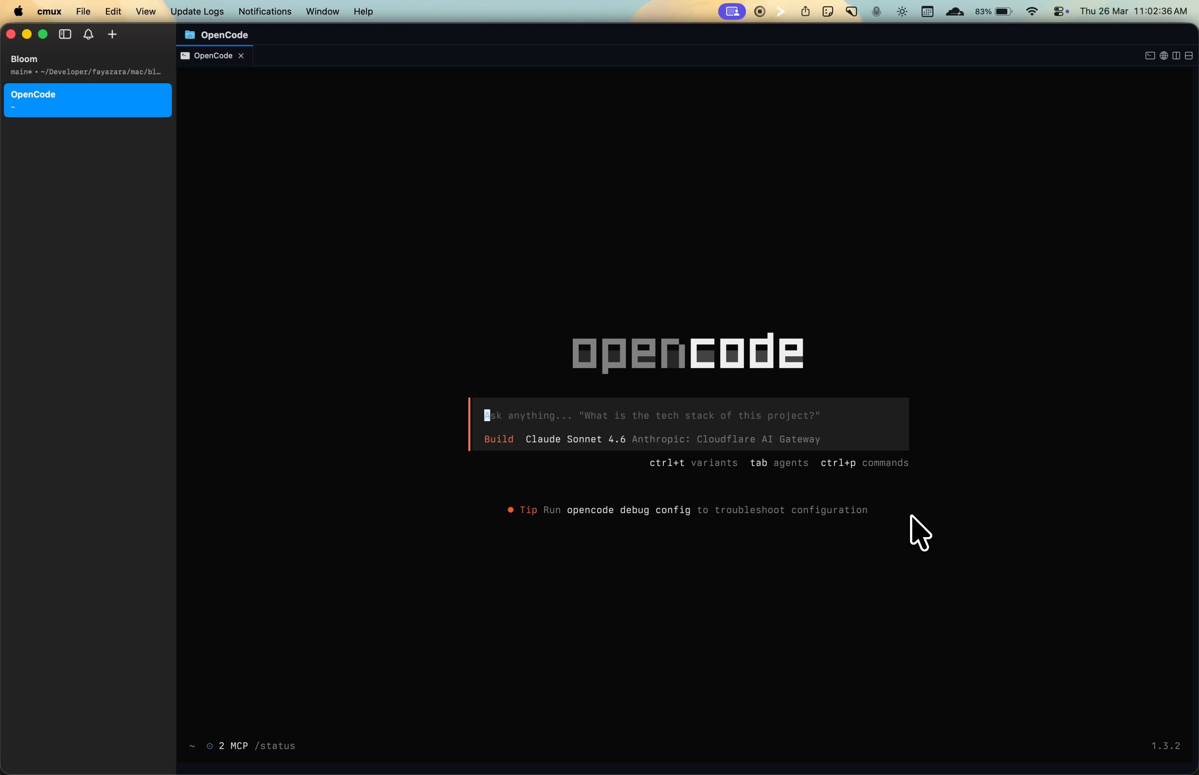Select the OpenCode terminal tab
The height and width of the screenshot is (775, 1199).
click(213, 56)
